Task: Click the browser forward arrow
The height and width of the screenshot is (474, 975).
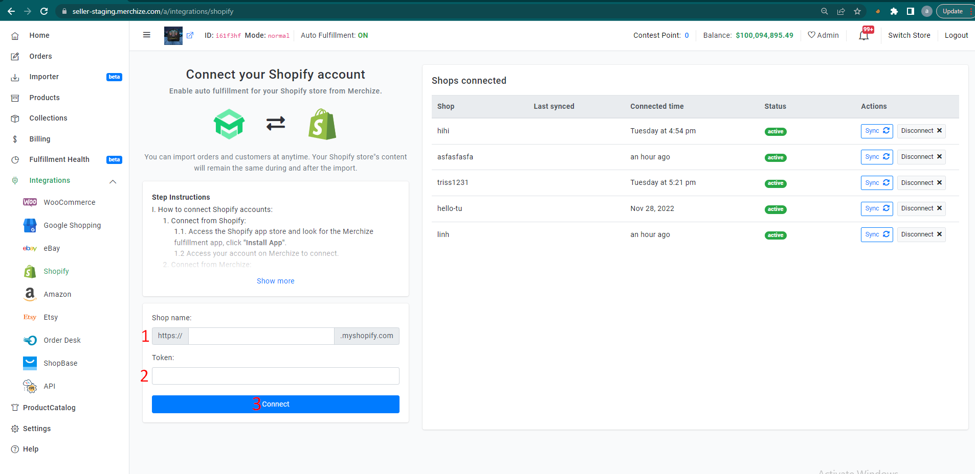Action: click(28, 11)
